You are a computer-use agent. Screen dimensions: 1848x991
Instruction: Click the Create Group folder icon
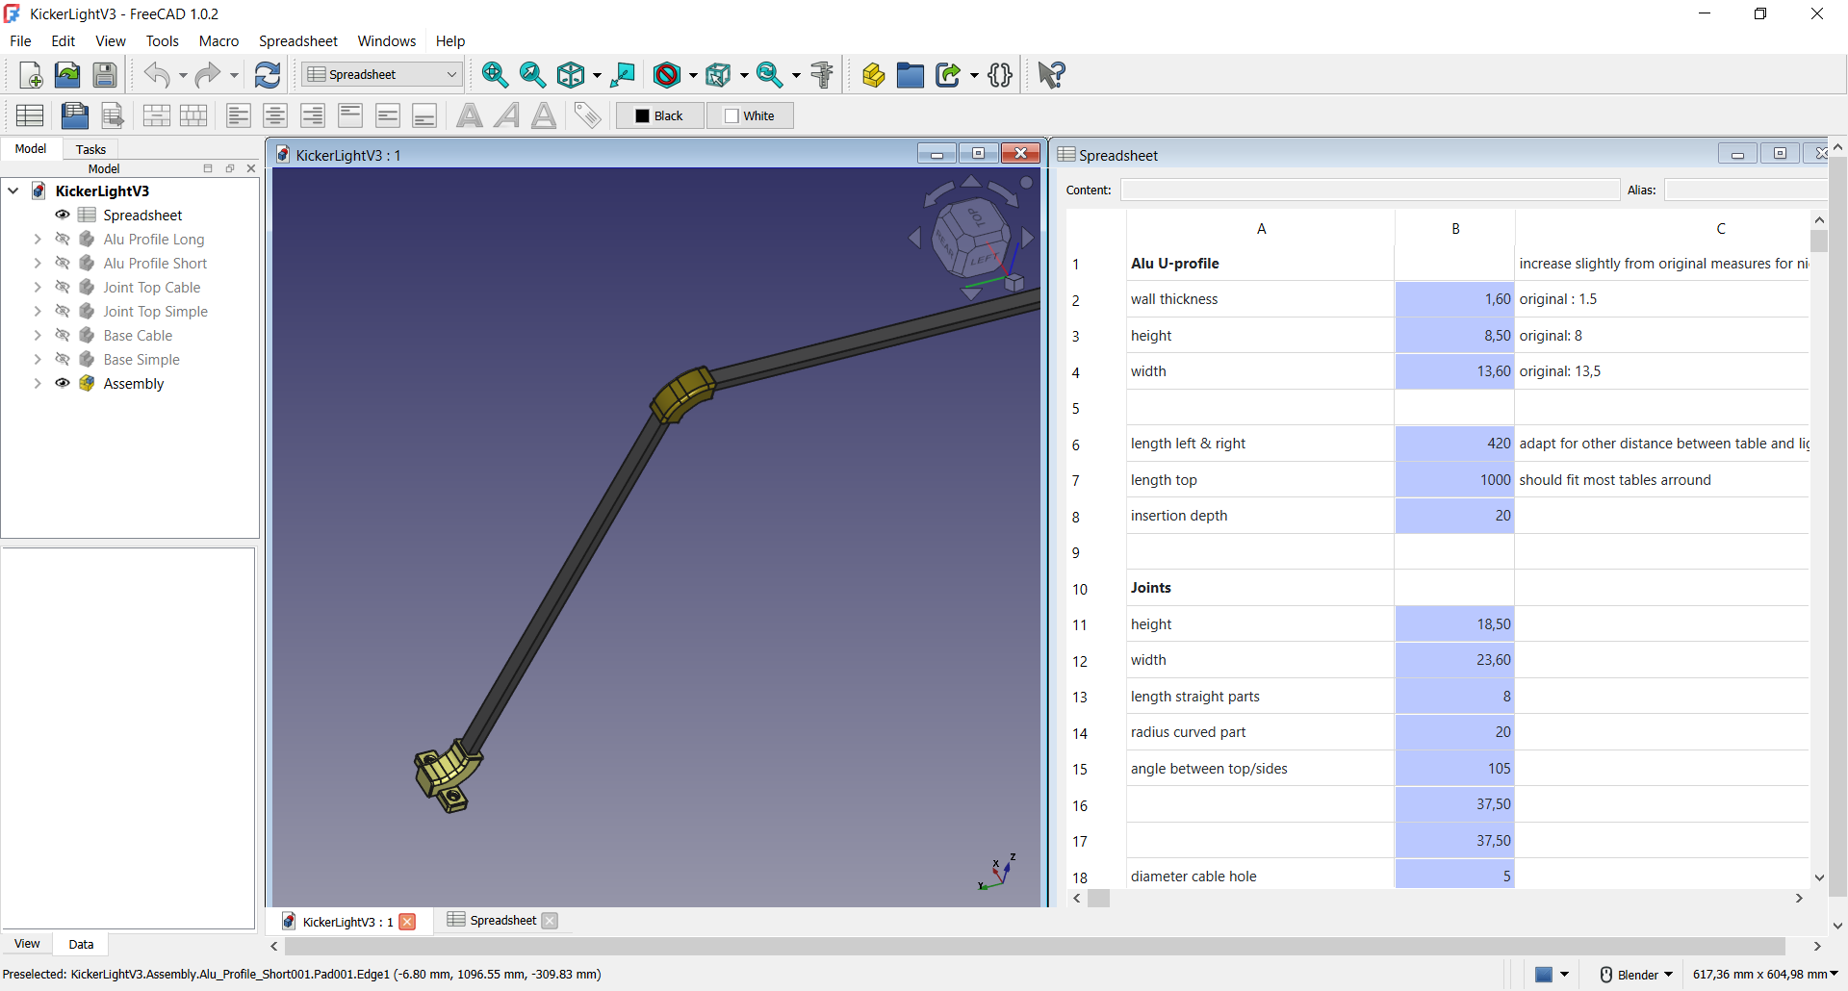point(910,75)
